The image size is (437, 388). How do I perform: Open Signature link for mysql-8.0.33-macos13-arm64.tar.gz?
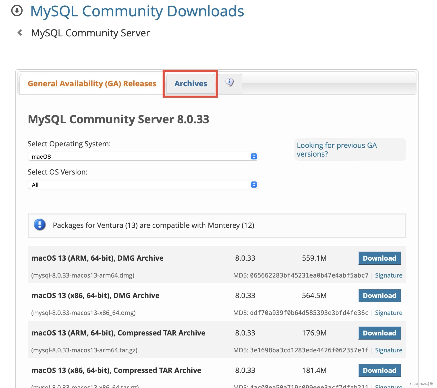click(x=389, y=350)
